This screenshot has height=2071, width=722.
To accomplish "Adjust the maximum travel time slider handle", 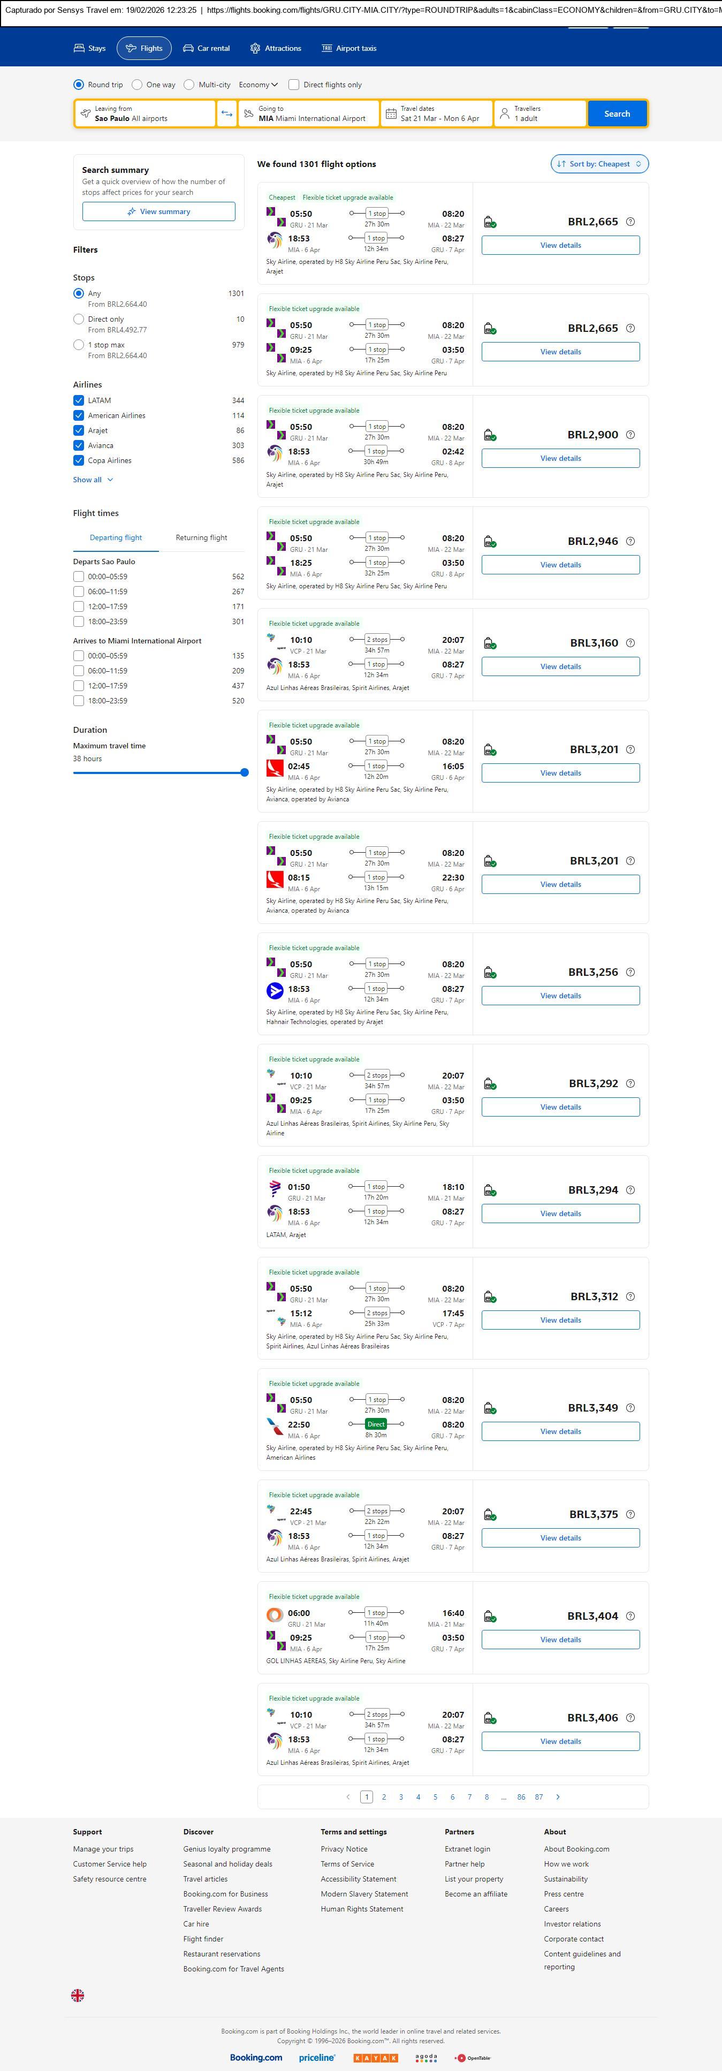I will click(245, 772).
